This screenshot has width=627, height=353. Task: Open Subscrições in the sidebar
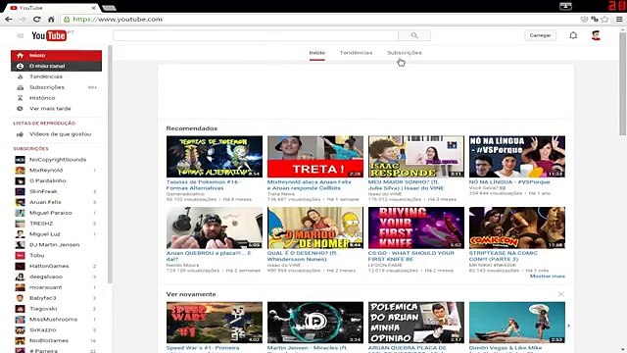tap(57, 87)
